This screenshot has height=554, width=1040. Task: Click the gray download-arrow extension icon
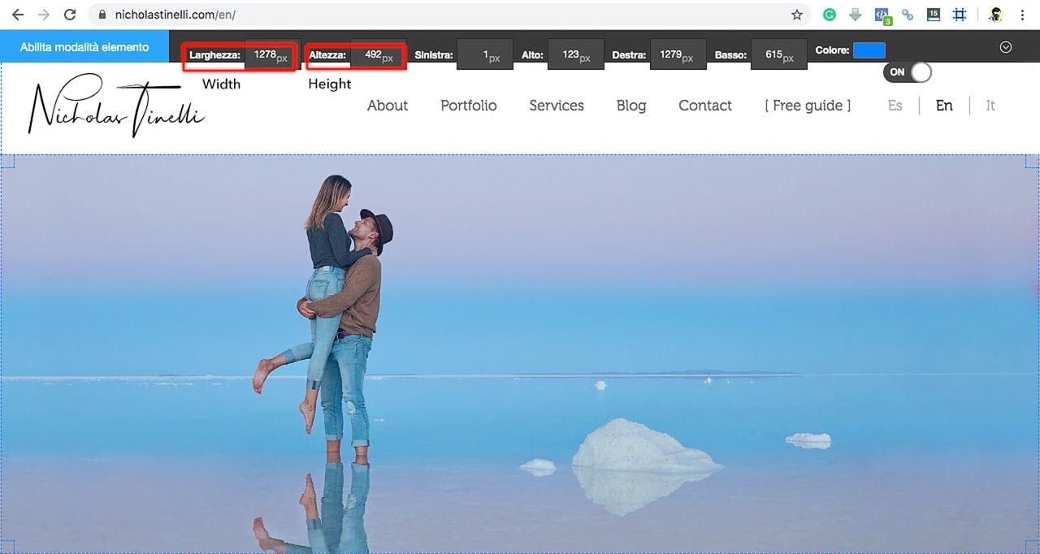pyautogui.click(x=855, y=14)
